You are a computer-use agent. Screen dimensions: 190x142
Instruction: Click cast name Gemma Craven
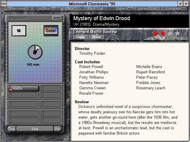coord(92,88)
